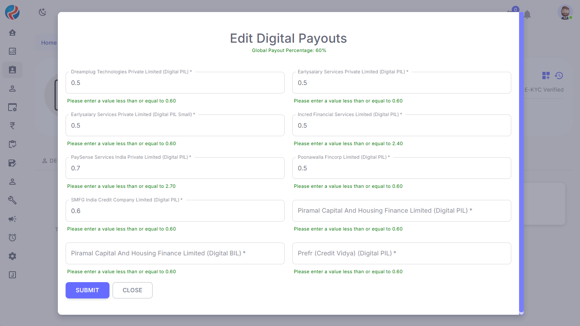Image resolution: width=580 pixels, height=326 pixels.
Task: Open the megaphone announcements sidebar icon
Action: click(x=12, y=219)
